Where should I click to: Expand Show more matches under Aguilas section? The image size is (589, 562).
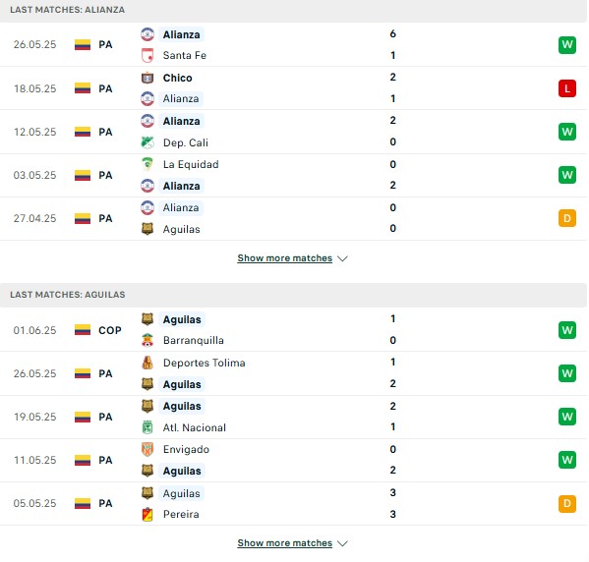click(x=285, y=543)
